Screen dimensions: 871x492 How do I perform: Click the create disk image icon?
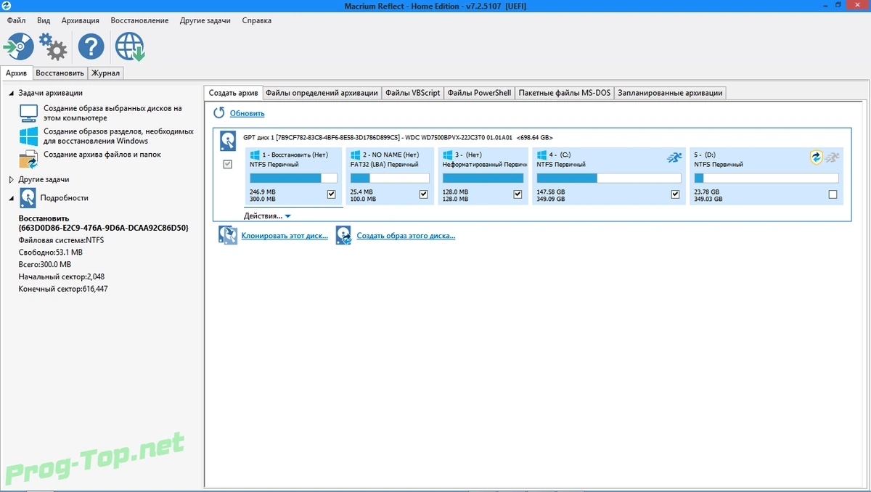tap(343, 236)
